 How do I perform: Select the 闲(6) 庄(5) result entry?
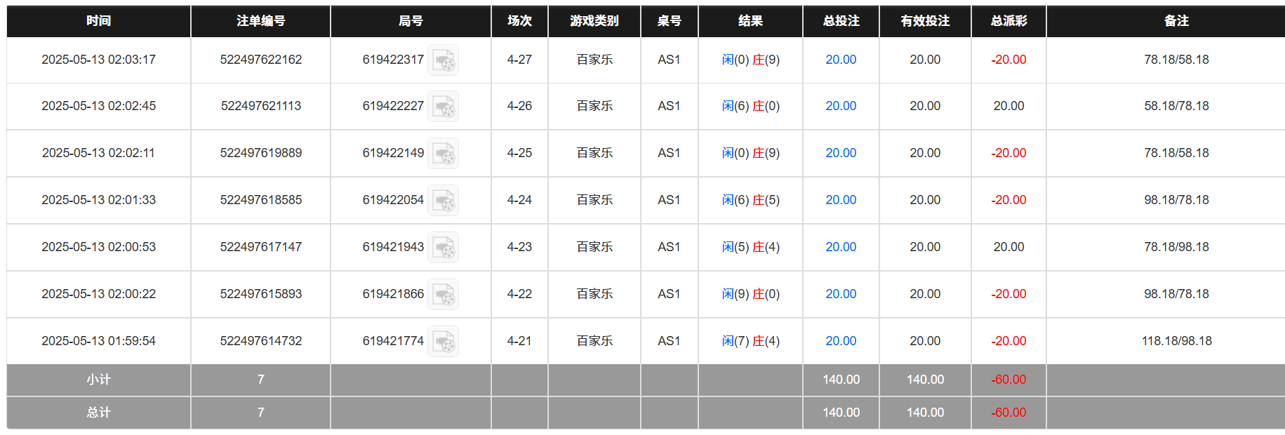750,200
